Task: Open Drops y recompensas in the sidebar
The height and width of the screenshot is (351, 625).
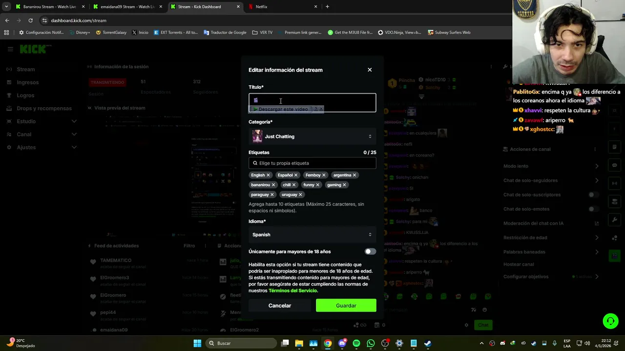Action: [x=44, y=108]
